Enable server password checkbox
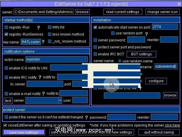This screenshot has height=137, width=182. 95,40
